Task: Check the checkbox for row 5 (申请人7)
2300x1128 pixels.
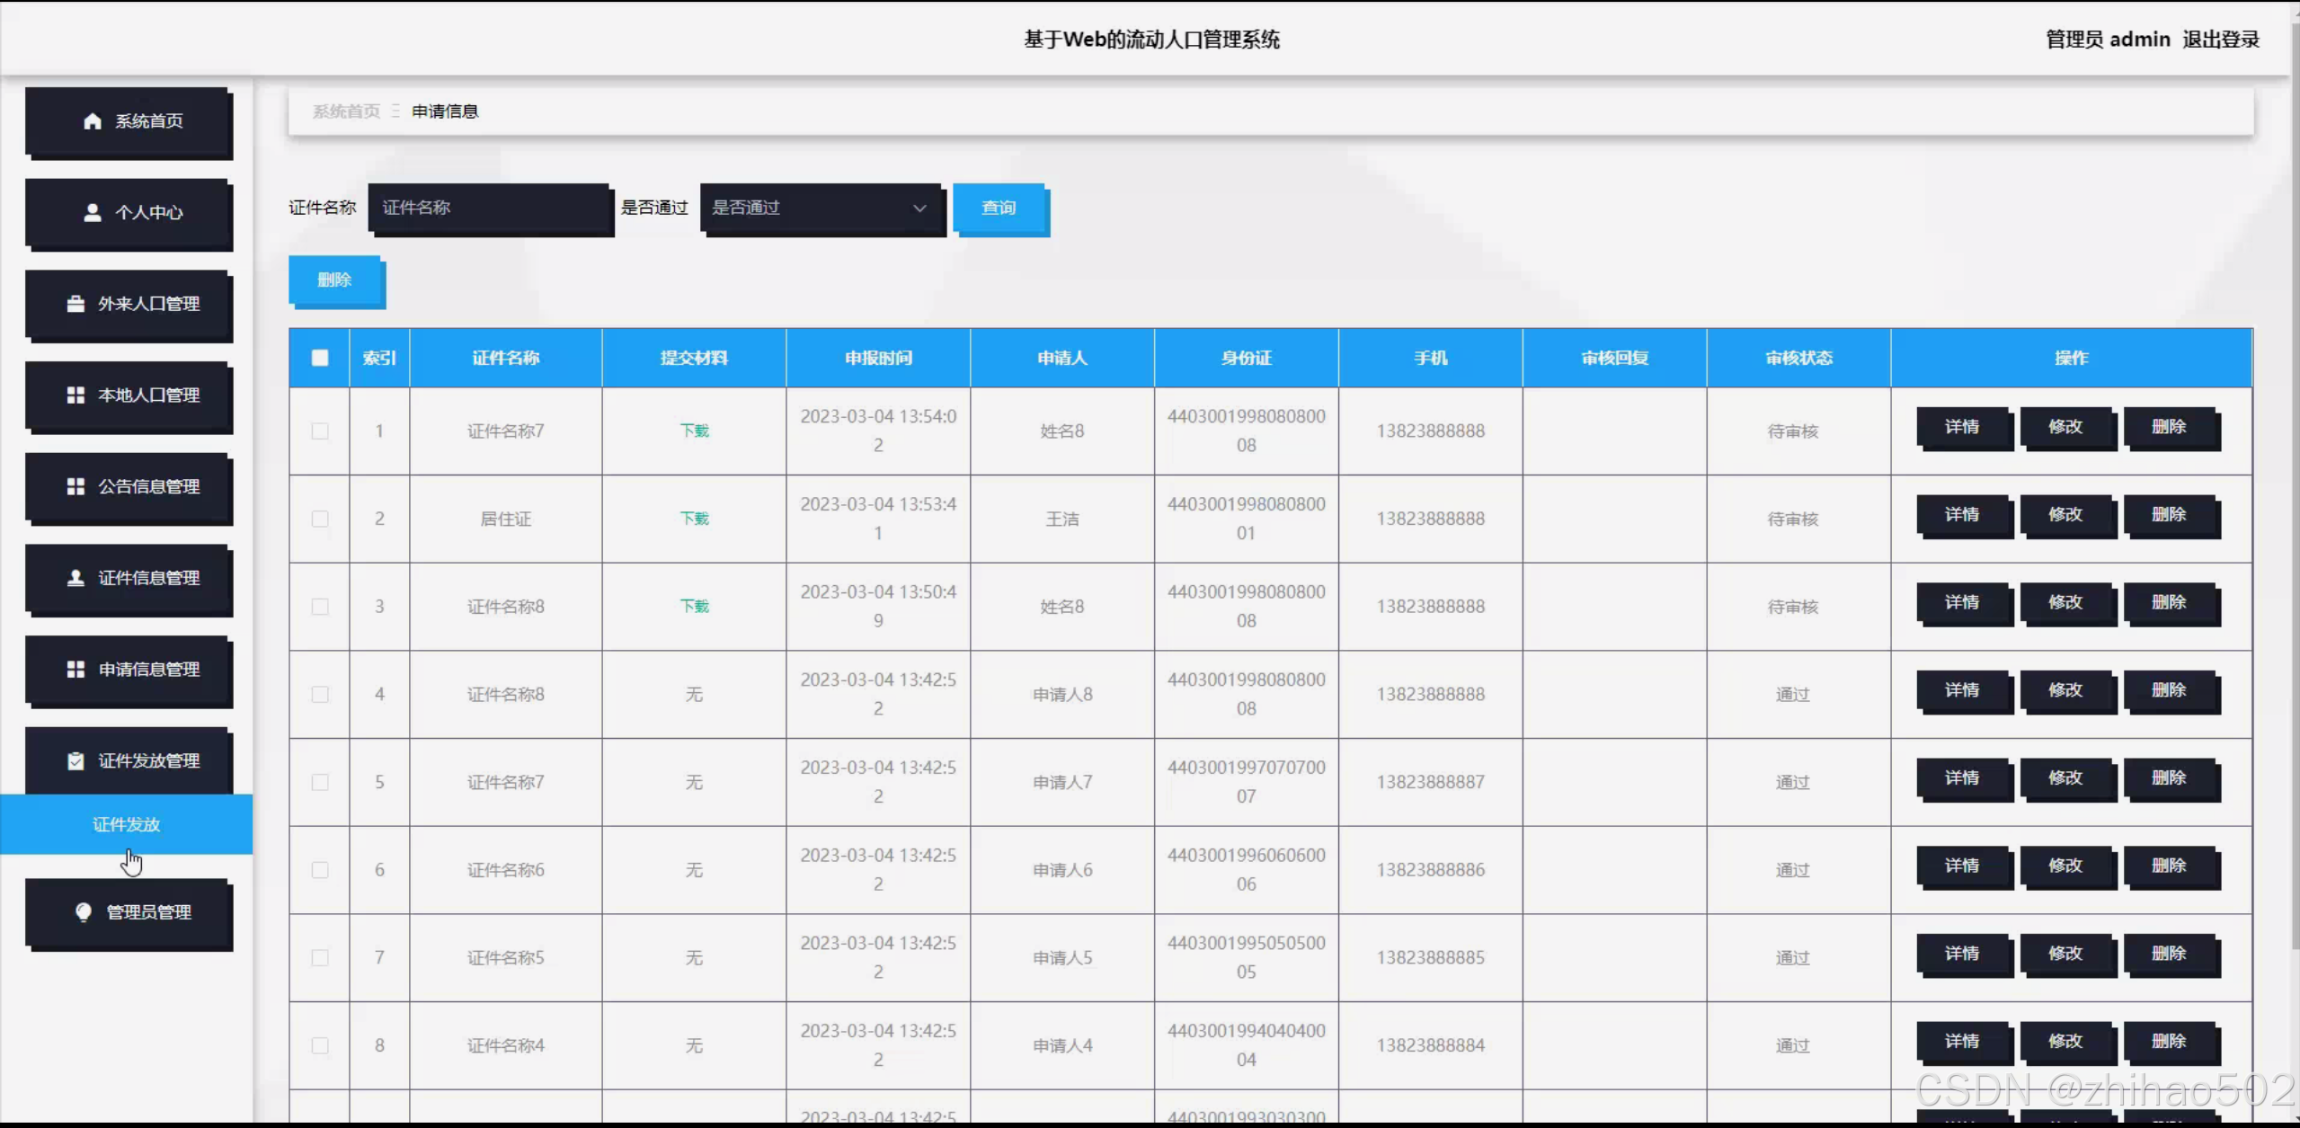Action: (320, 782)
